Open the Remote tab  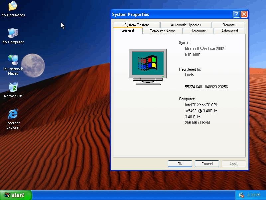(228, 25)
